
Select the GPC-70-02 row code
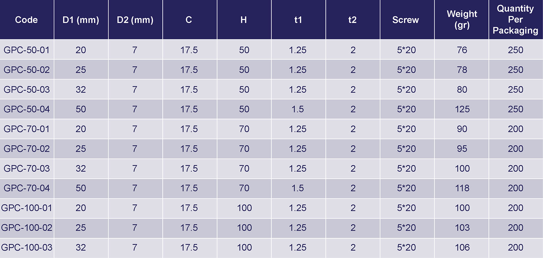[x=26, y=149]
